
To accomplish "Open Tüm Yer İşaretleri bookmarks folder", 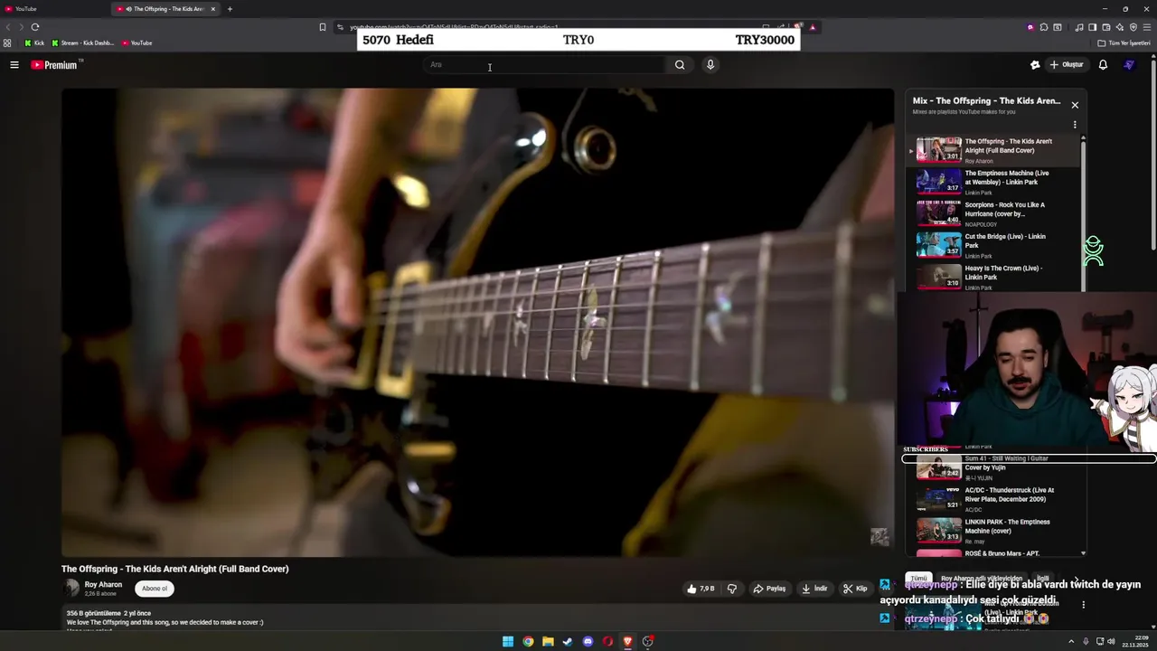I will (1124, 42).
